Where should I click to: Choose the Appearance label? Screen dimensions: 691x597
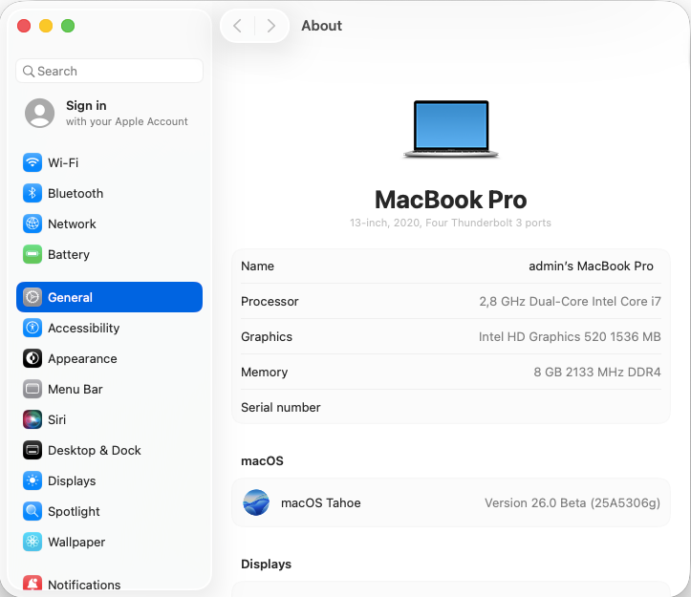(82, 358)
